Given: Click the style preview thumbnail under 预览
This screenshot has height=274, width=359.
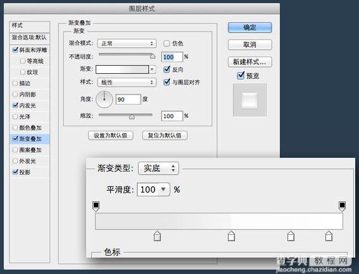Looking at the screenshot, I should [249, 100].
